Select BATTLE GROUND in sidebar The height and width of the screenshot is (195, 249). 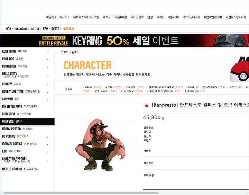click(20, 169)
